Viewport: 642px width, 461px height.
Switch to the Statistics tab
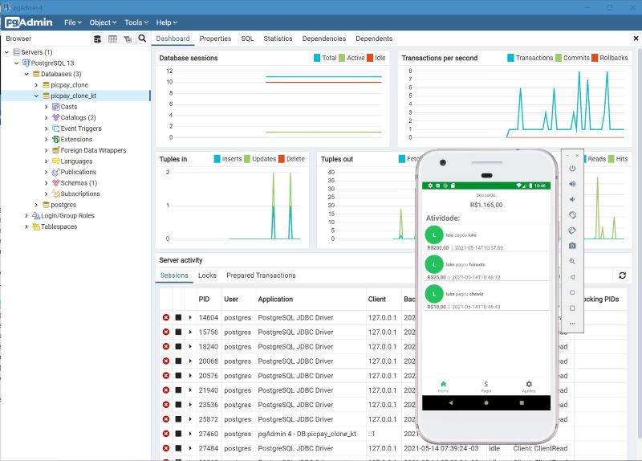tap(278, 39)
